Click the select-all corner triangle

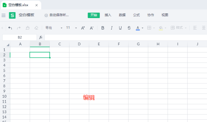(8, 45)
